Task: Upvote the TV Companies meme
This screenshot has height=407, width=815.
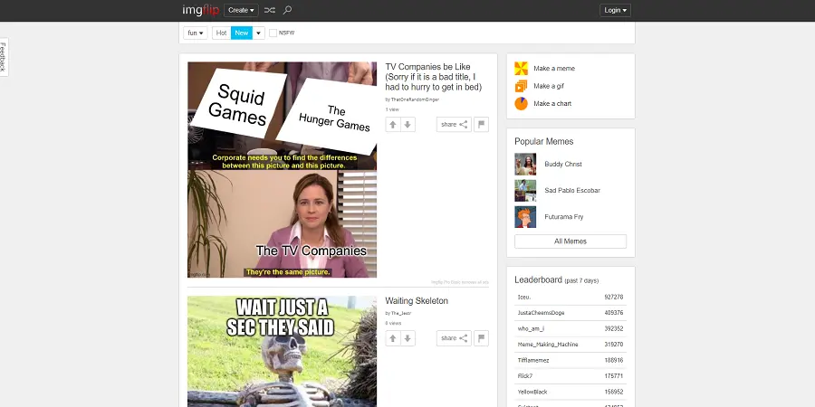Action: pyautogui.click(x=393, y=125)
